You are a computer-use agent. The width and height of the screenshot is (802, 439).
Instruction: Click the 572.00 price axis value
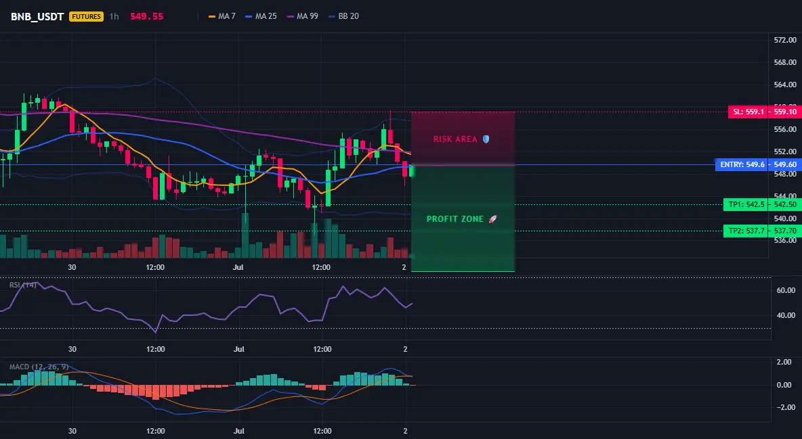point(785,40)
